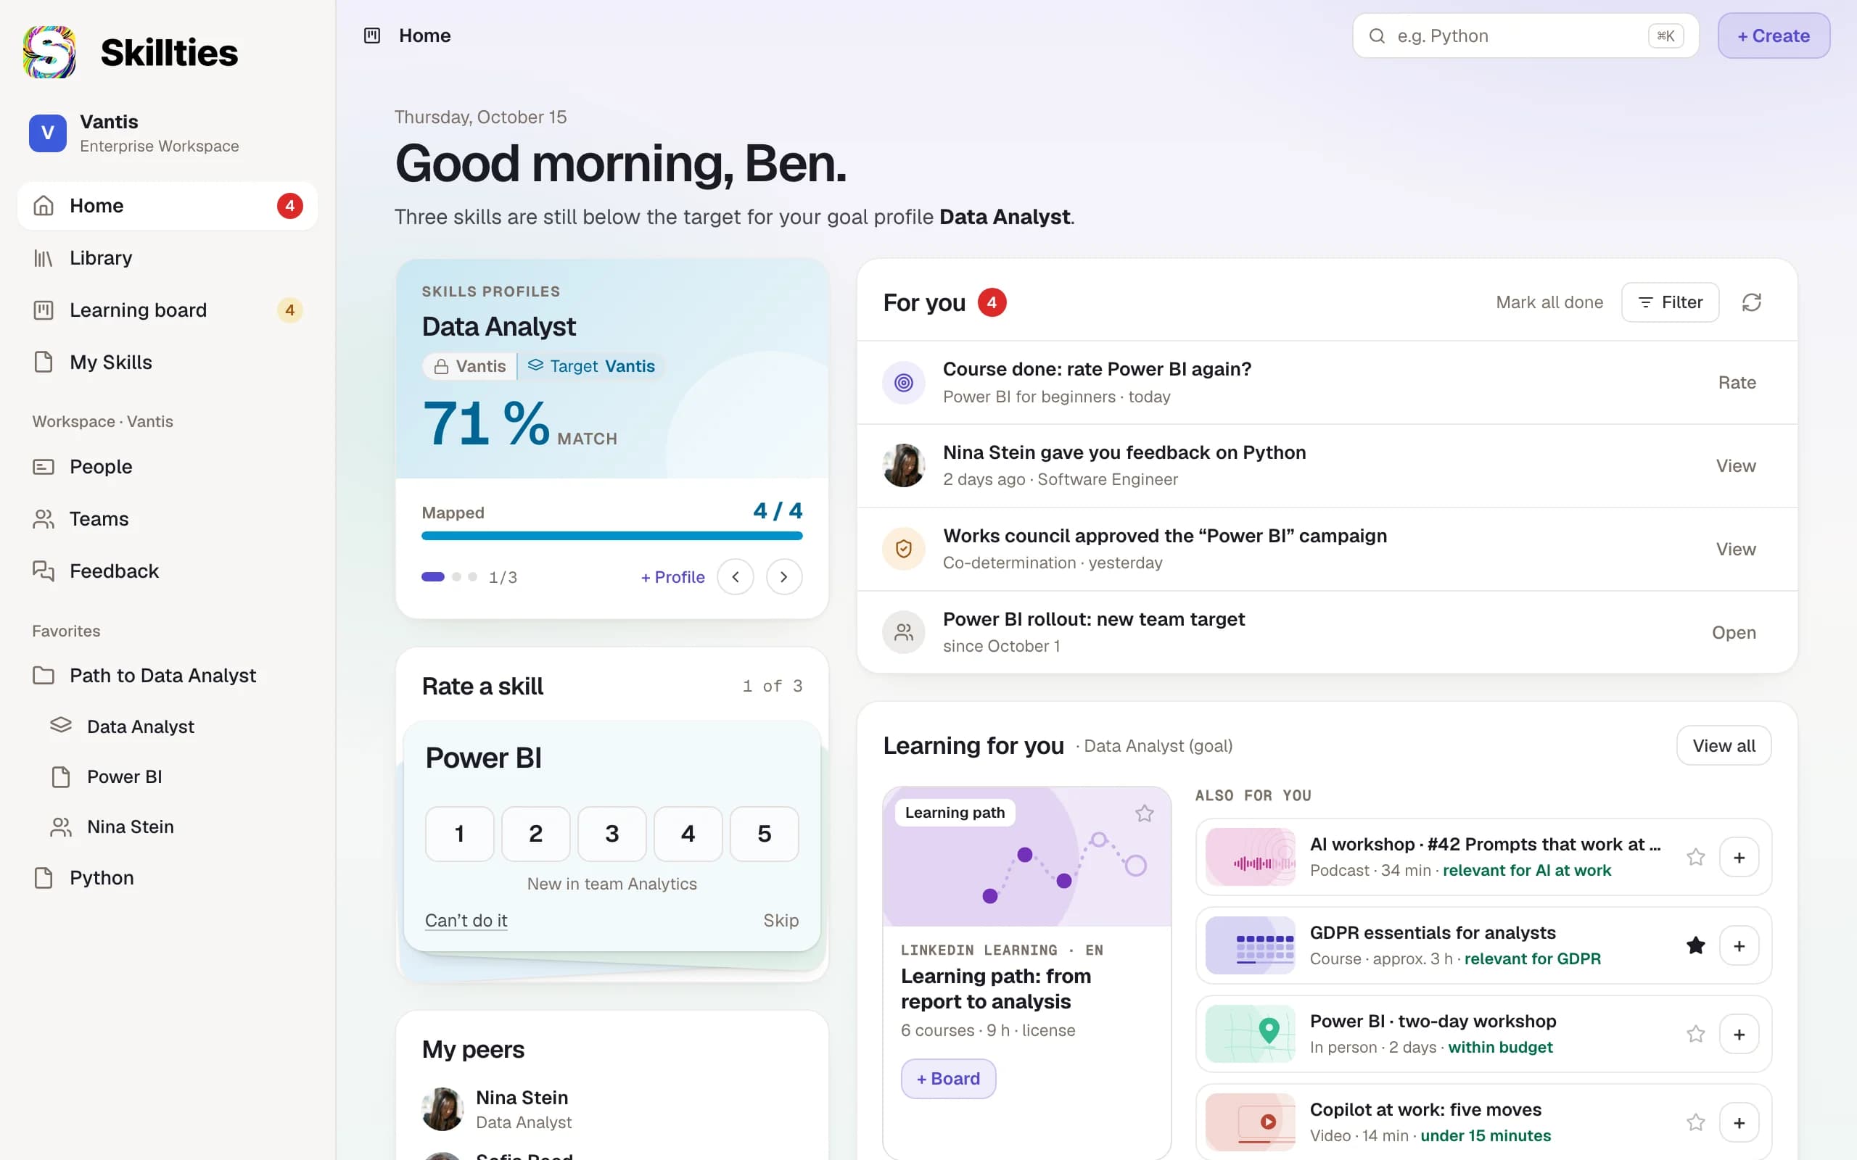
Task: Go to My Skills
Action: point(168,362)
